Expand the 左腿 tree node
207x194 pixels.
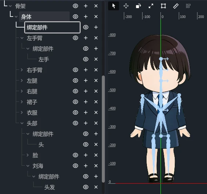[x=22, y=80]
